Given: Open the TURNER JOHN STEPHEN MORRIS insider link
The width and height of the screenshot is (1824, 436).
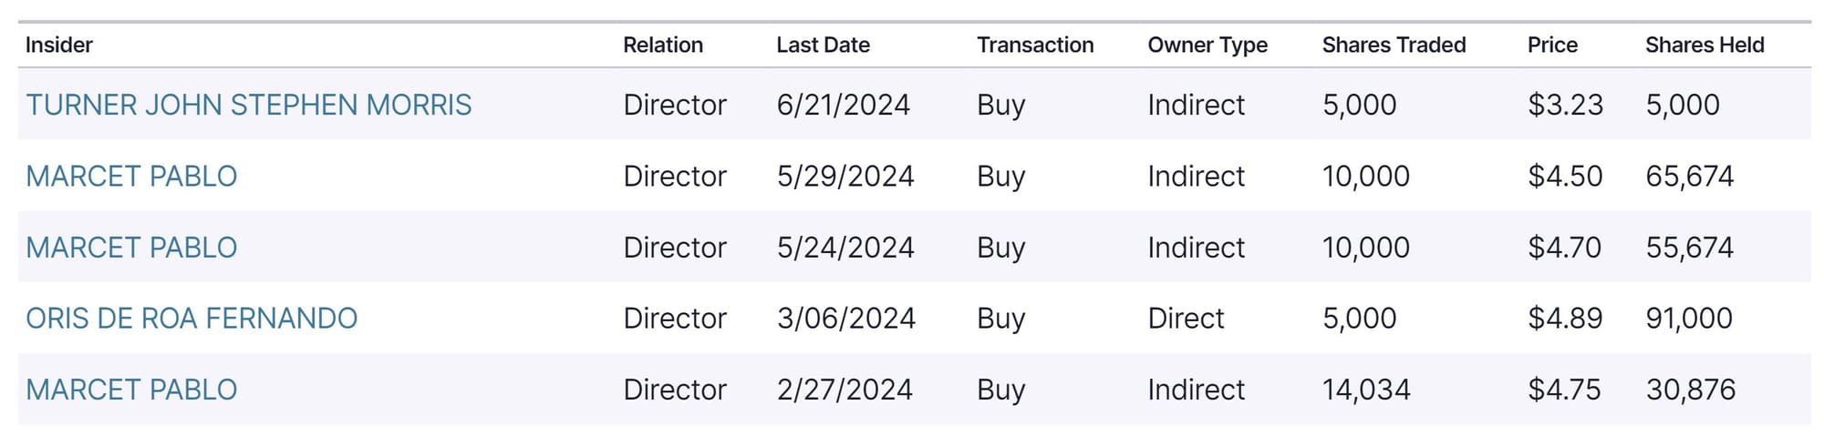Looking at the screenshot, I should point(248,105).
